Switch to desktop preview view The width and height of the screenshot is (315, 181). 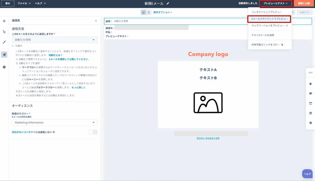[x=143, y=12]
